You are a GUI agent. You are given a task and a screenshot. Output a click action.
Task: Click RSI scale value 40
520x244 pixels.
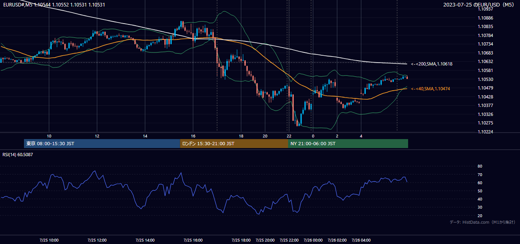(x=480, y=199)
